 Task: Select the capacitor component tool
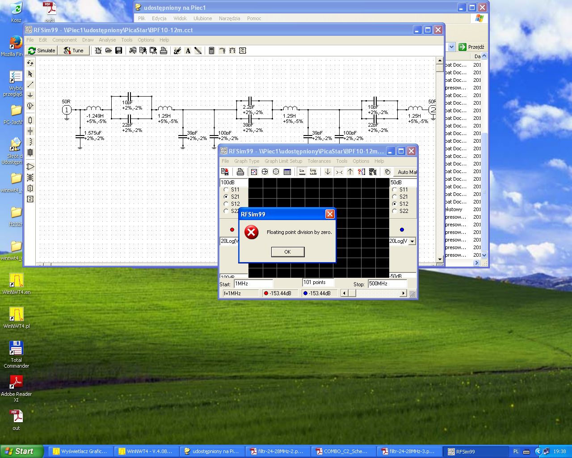(x=30, y=131)
